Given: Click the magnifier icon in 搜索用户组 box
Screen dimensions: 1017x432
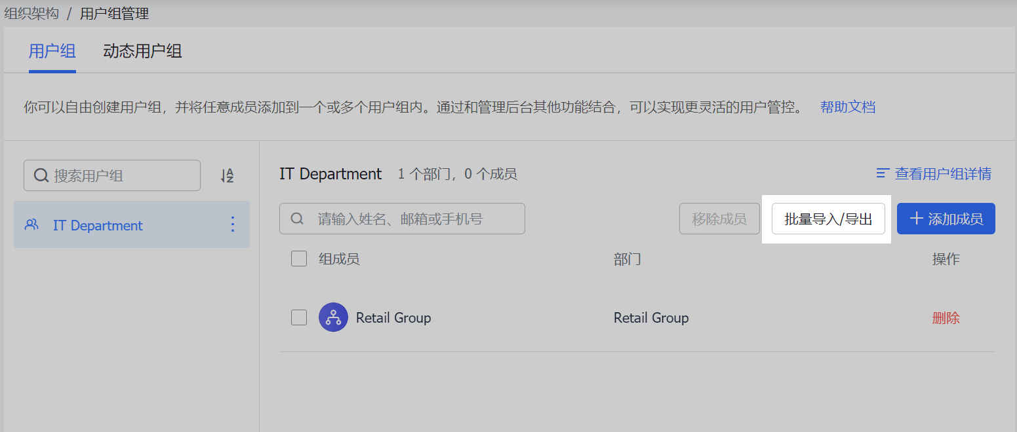Looking at the screenshot, I should (x=41, y=175).
